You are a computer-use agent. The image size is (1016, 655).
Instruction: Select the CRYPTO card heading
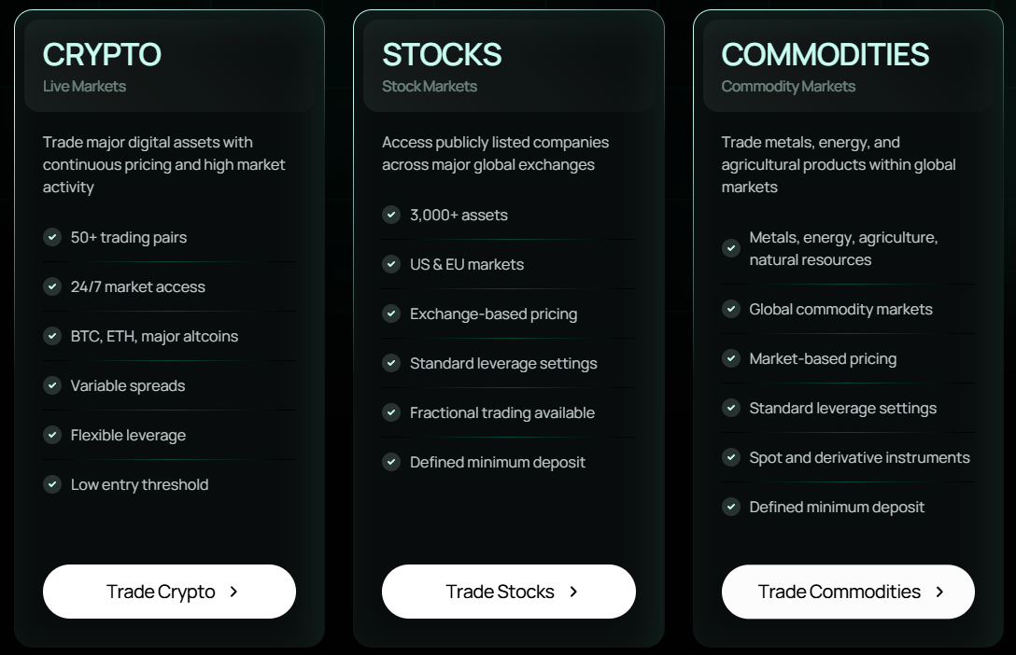[x=102, y=54]
